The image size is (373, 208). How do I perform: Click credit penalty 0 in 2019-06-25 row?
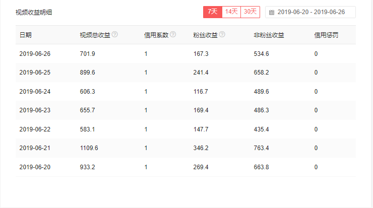click(x=316, y=73)
